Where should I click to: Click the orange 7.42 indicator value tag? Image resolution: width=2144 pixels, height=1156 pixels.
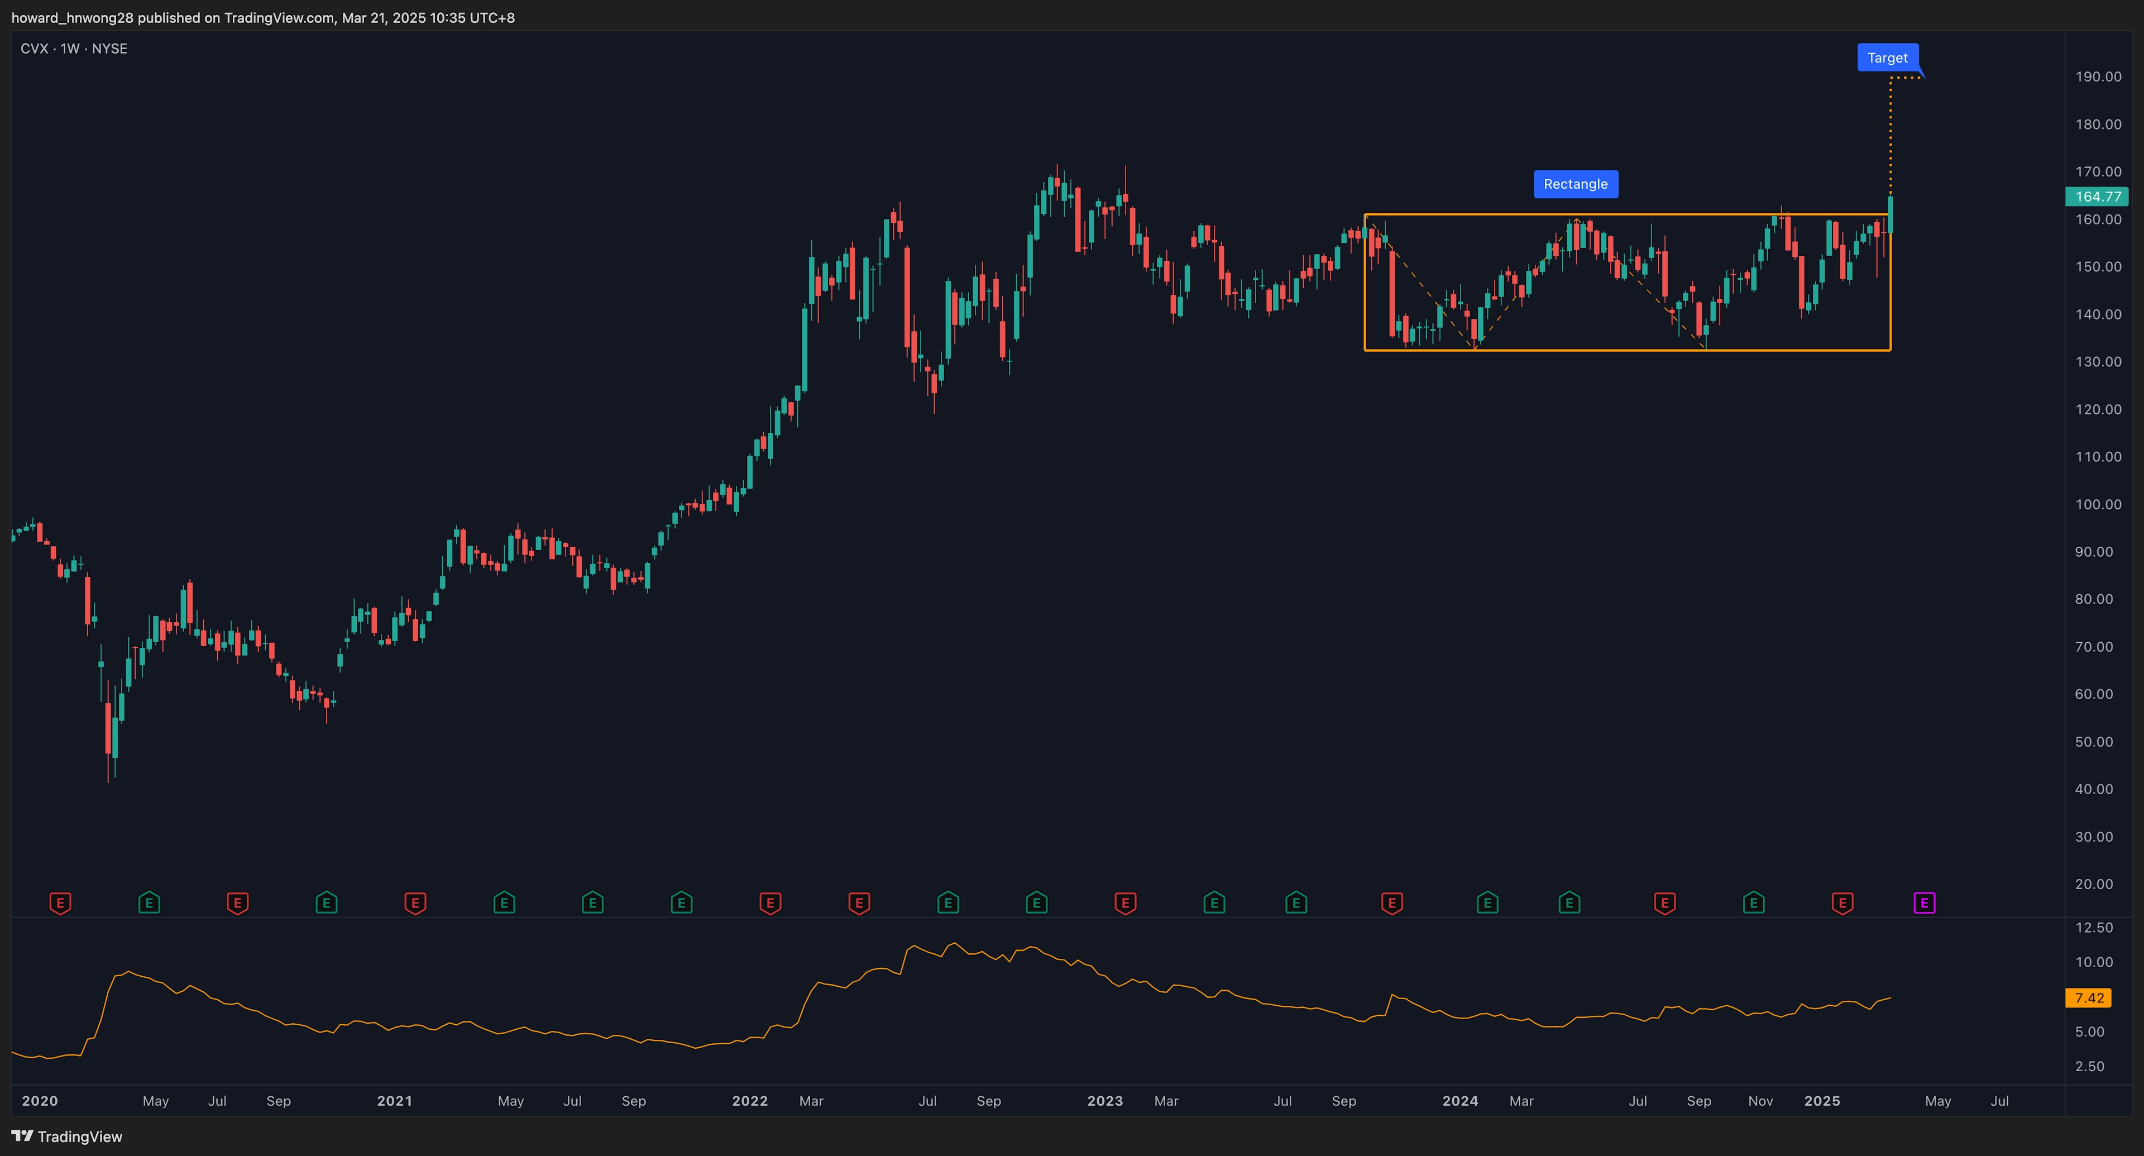2089,998
